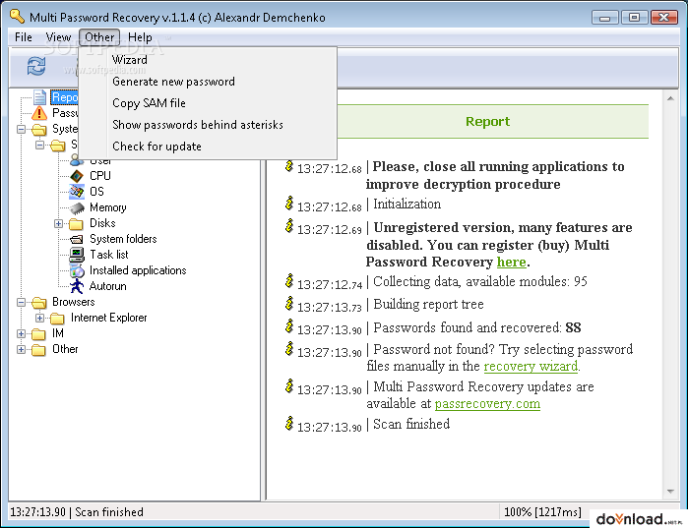Click the red warning triangle icon
The image size is (688, 528).
coord(39,113)
